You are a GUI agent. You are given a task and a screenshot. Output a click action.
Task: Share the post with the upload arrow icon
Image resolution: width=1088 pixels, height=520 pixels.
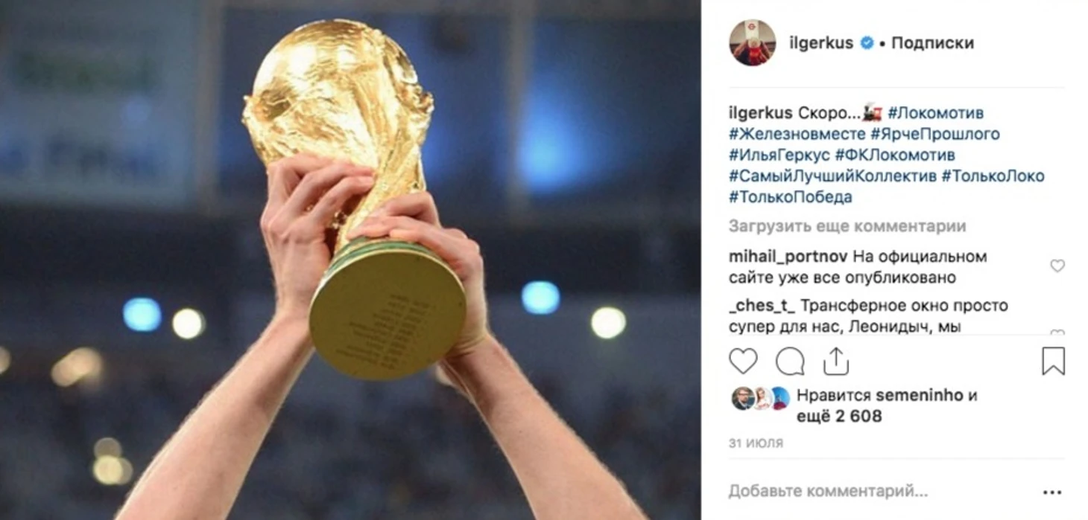click(x=836, y=362)
